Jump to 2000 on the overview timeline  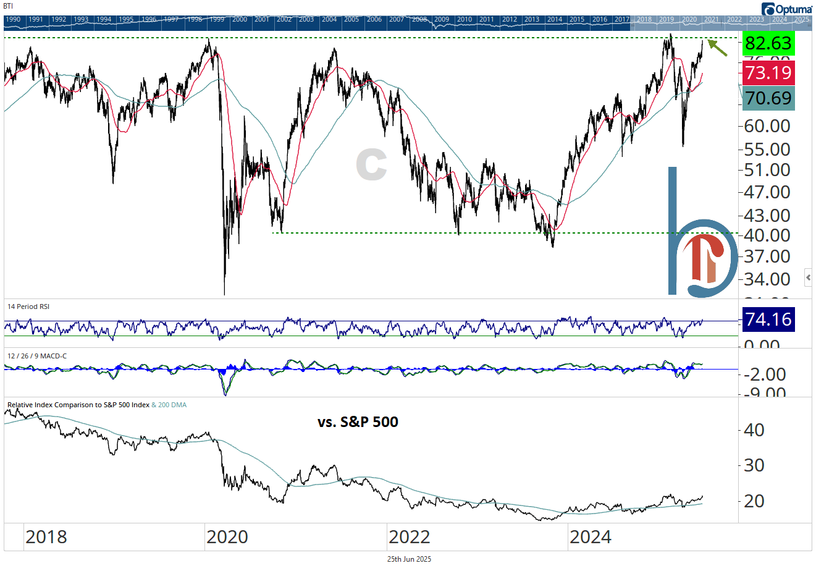click(239, 19)
